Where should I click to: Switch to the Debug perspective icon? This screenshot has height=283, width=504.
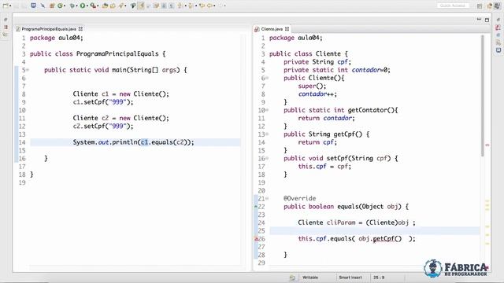point(498,6)
